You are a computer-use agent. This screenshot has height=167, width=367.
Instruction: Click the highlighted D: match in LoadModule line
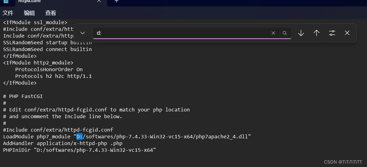[x=80, y=136]
